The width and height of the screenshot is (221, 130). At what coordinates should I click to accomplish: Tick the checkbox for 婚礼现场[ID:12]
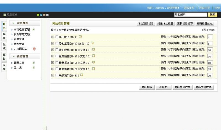pos(57,50)
